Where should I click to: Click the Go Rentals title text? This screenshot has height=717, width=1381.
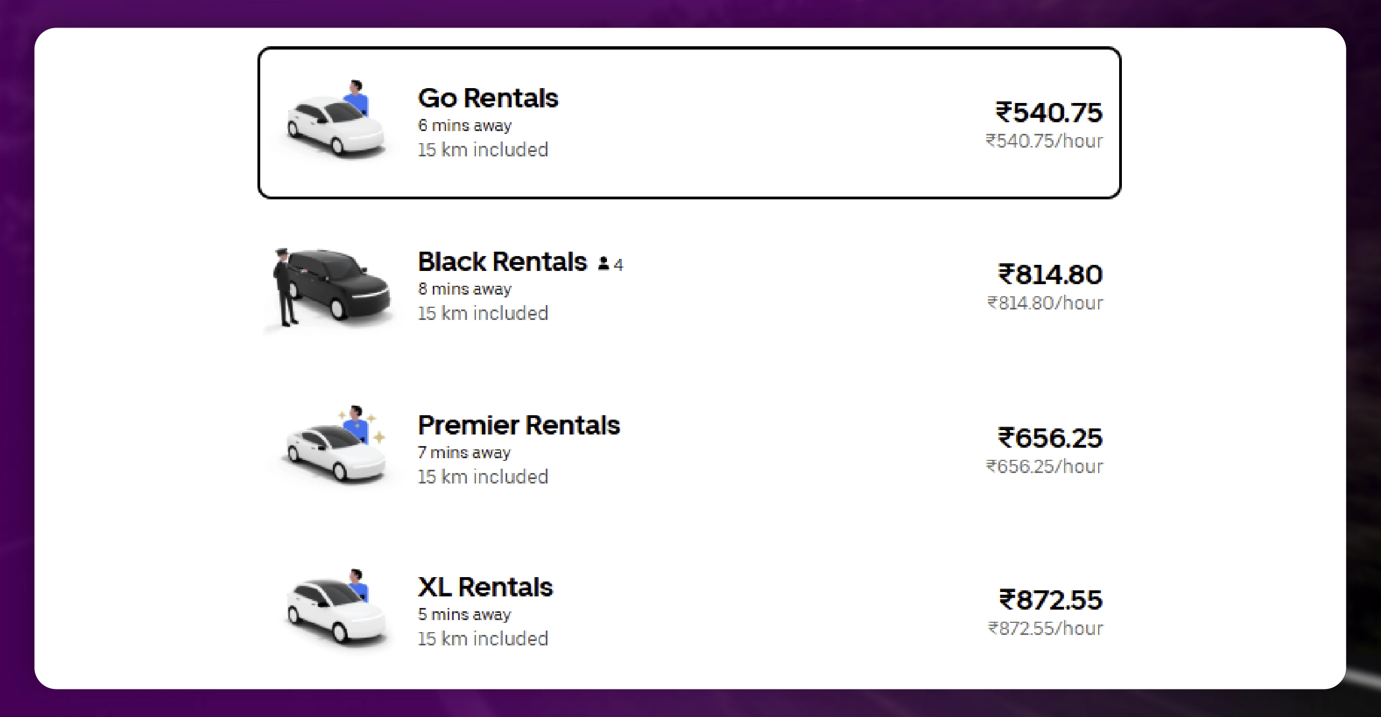coord(488,99)
